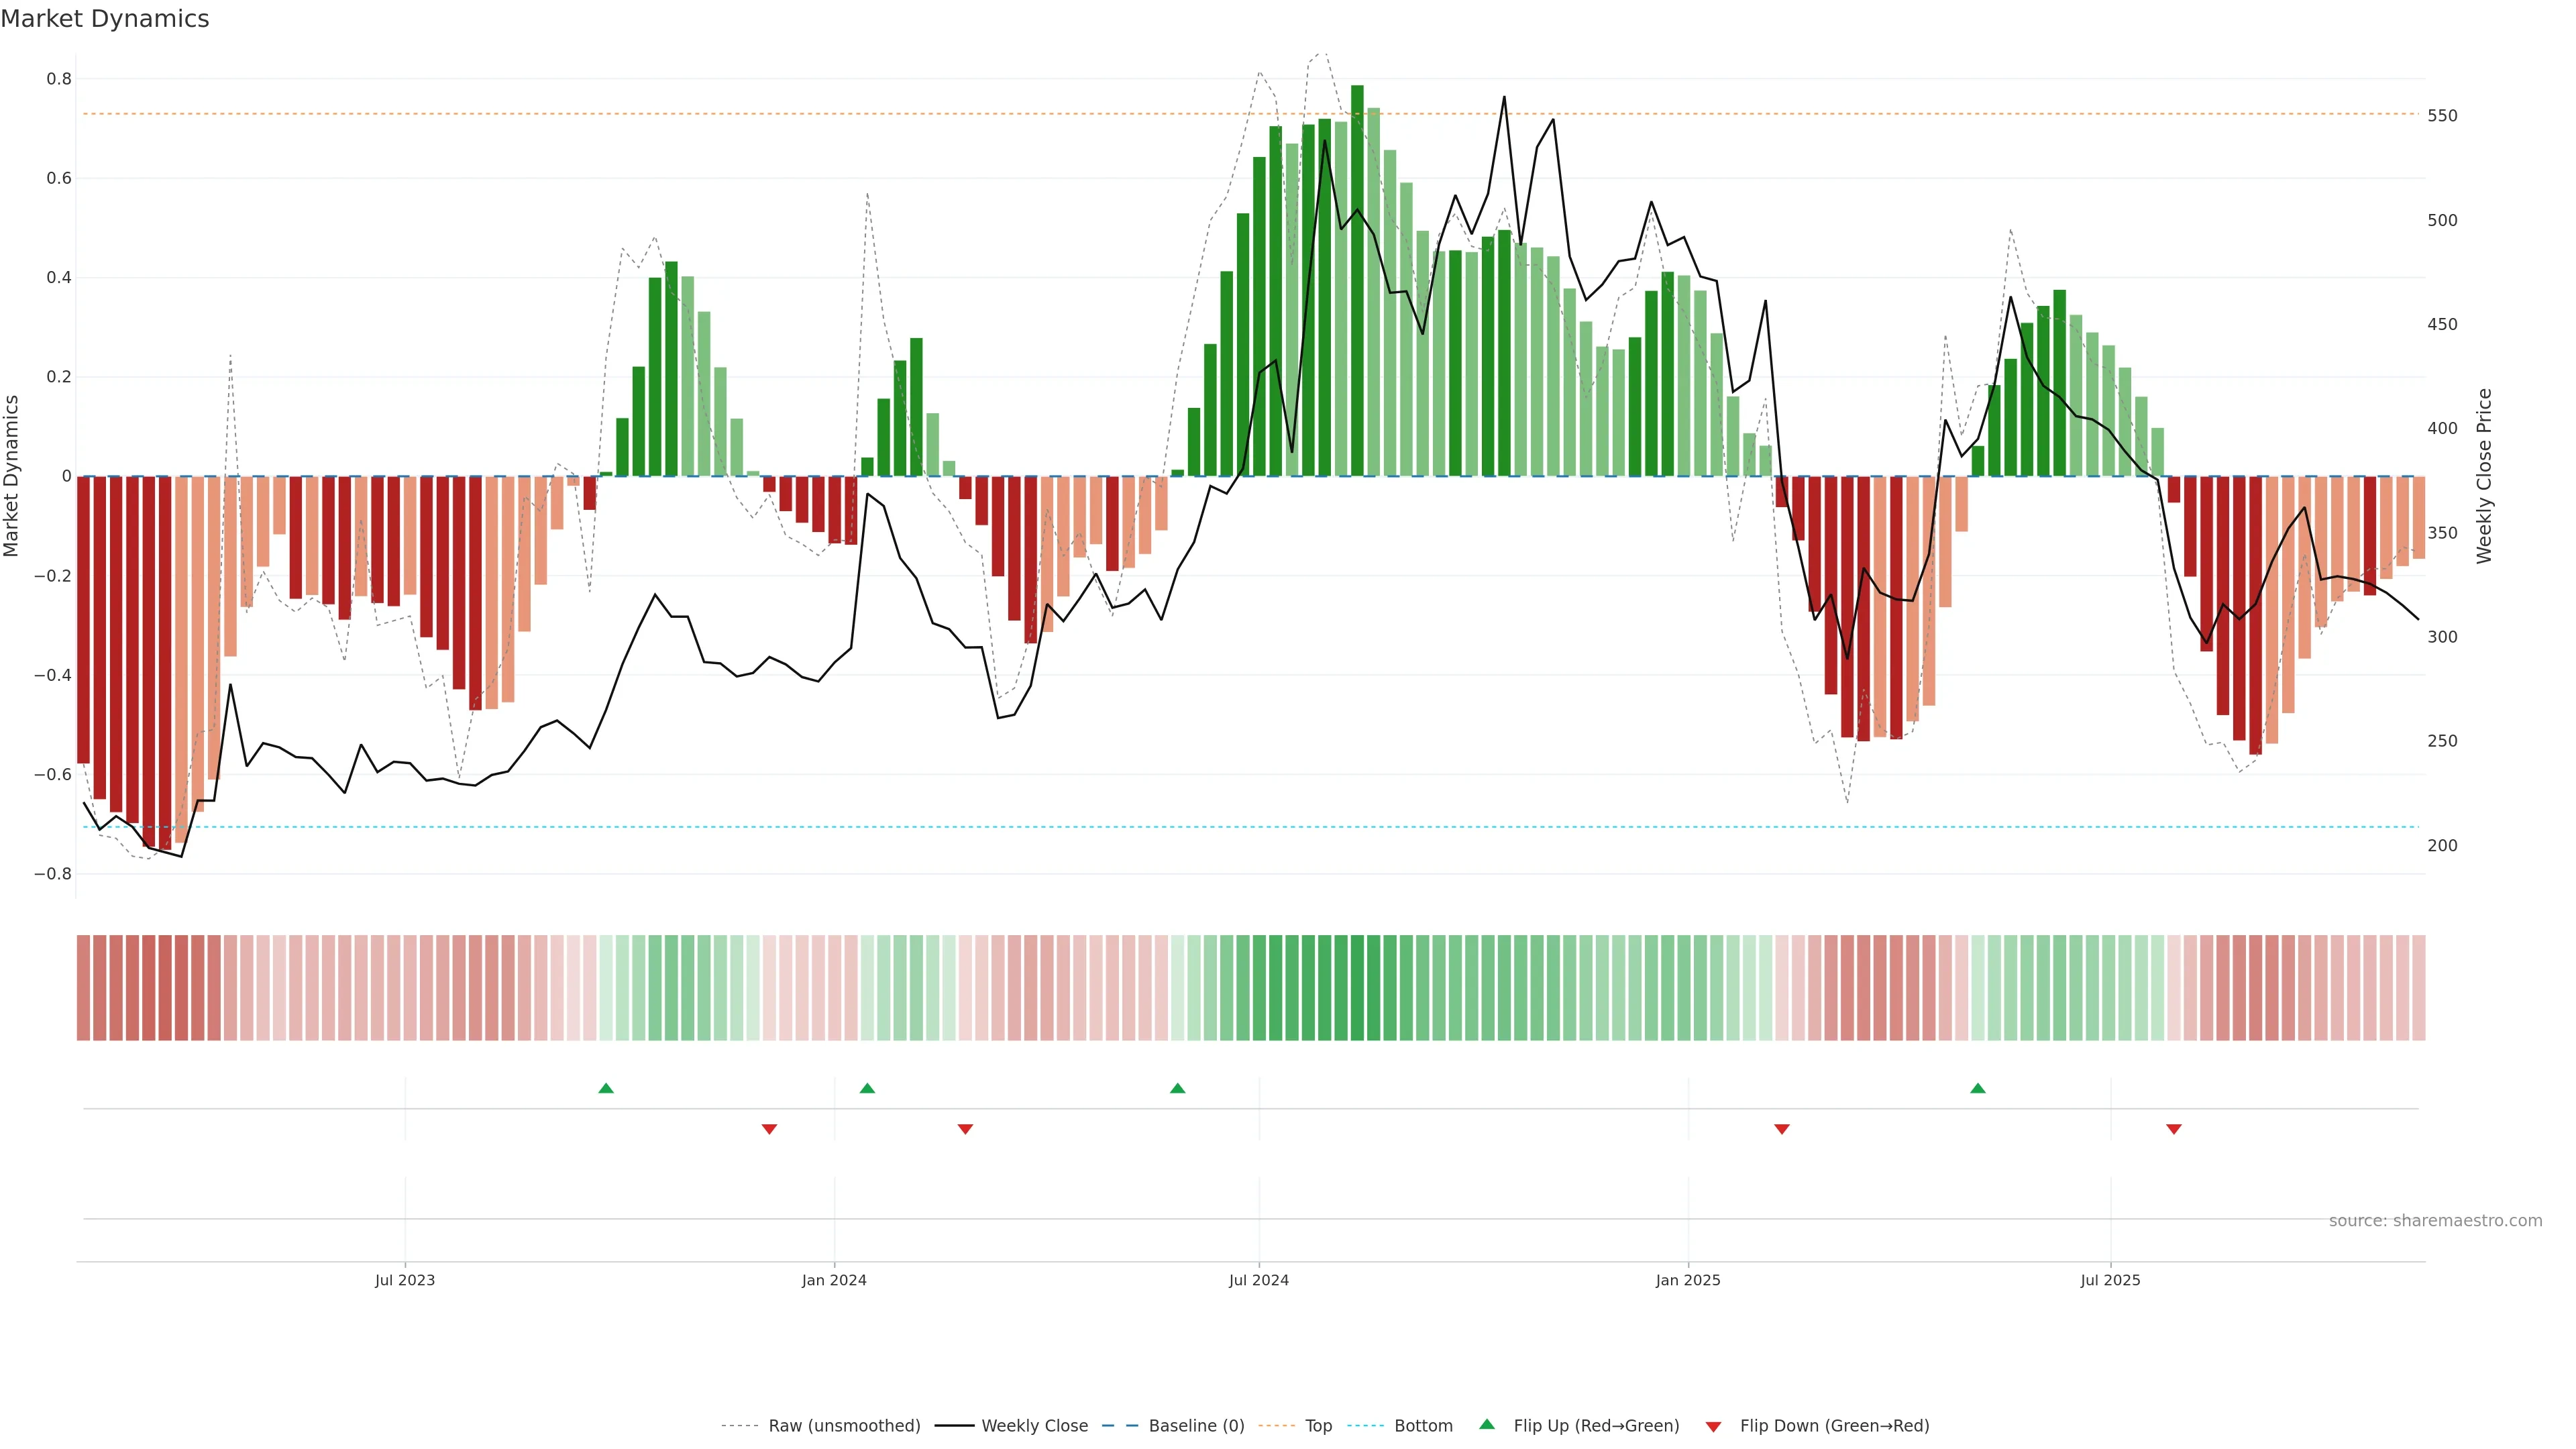The image size is (2576, 1449).
Task: Toggle Weekly Close legend entry
Action: pos(1034,1426)
